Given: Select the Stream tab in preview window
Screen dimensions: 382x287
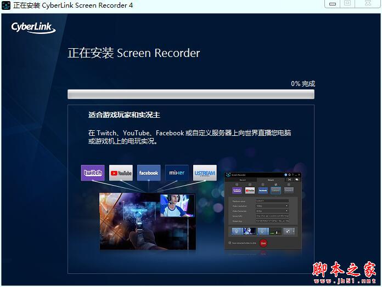Looking at the screenshot, I should (271, 180).
